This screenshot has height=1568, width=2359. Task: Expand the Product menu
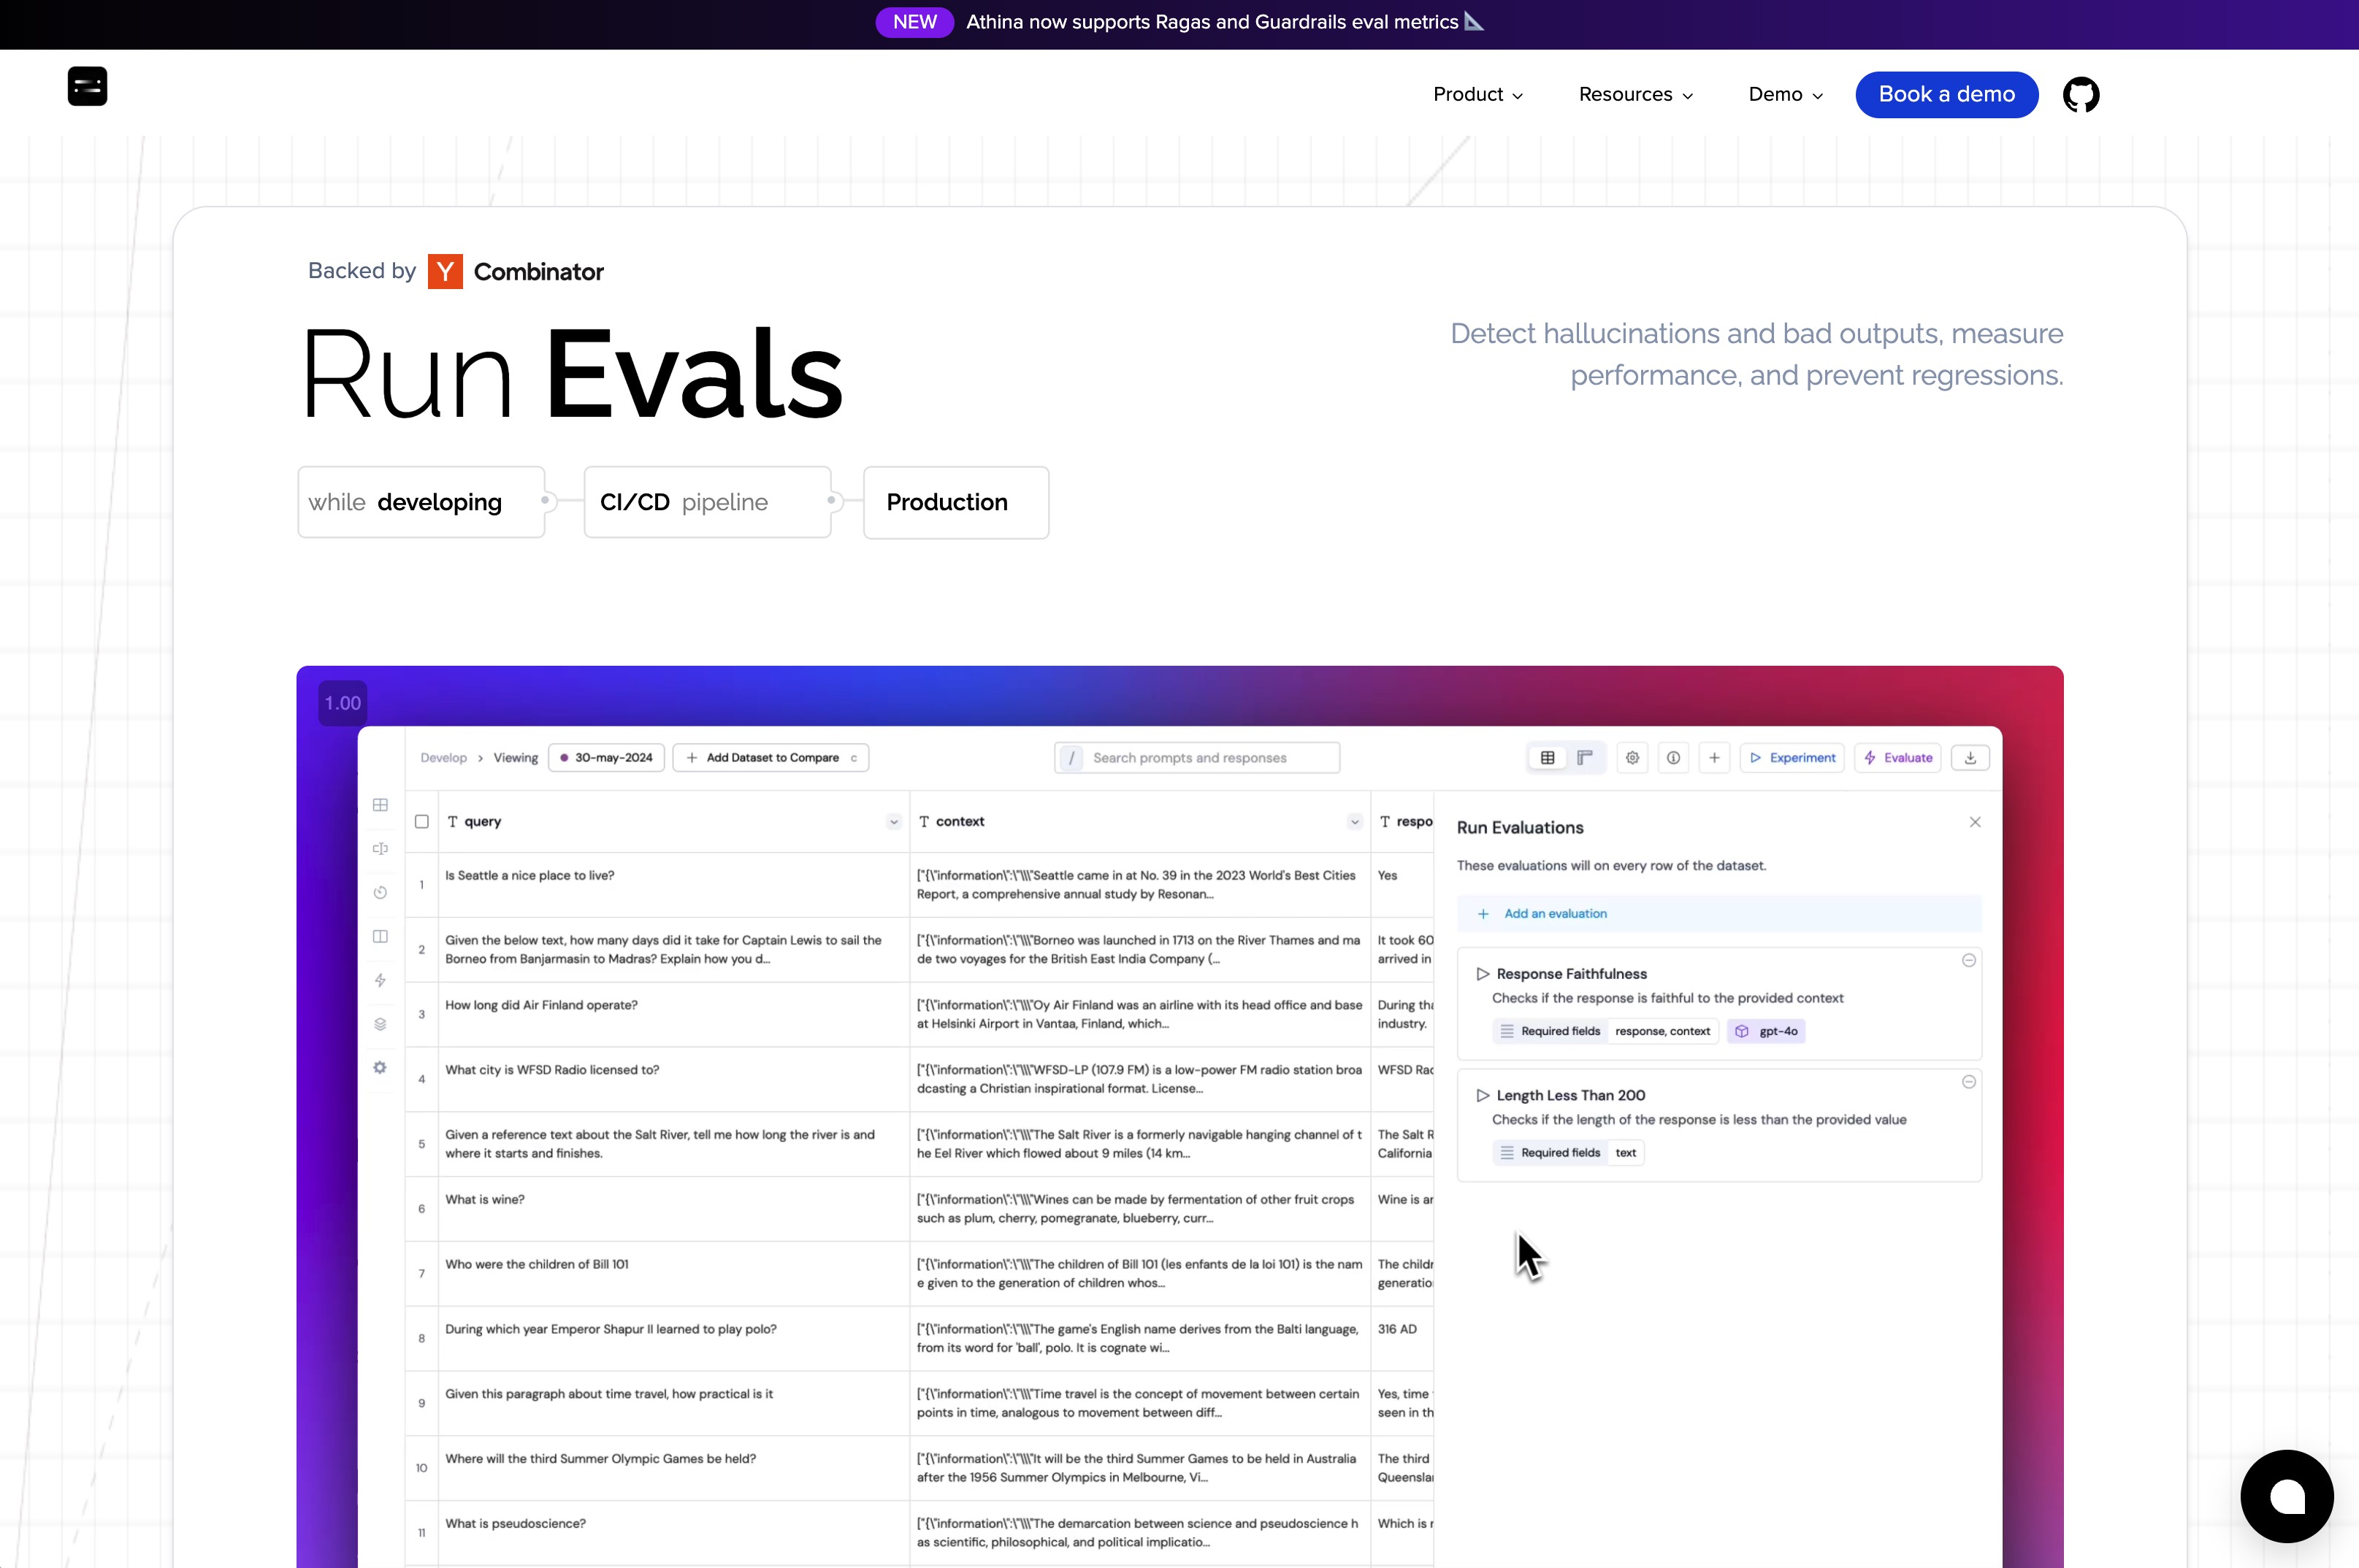coord(1477,94)
